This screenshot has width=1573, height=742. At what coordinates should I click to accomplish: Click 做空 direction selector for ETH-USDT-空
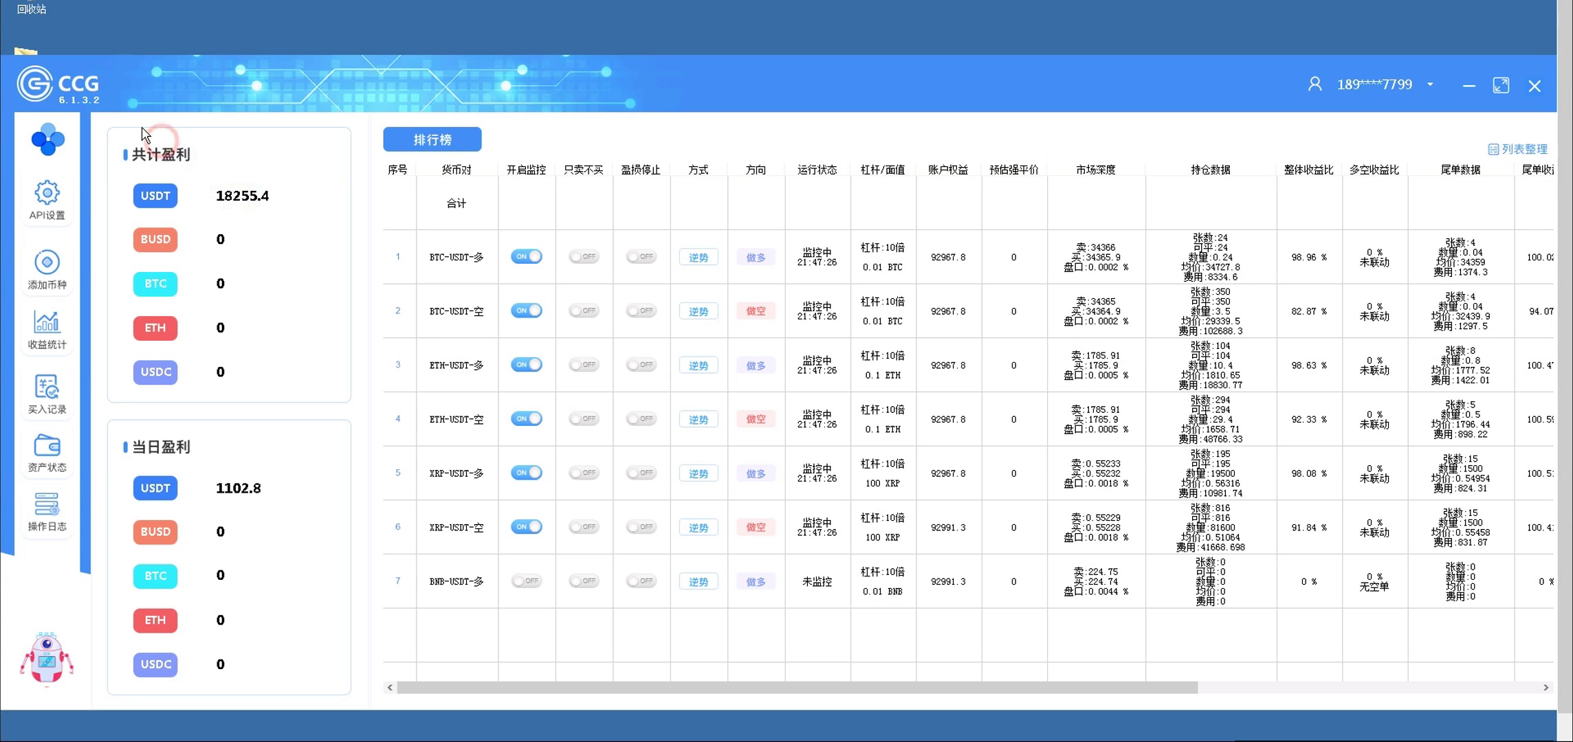756,419
